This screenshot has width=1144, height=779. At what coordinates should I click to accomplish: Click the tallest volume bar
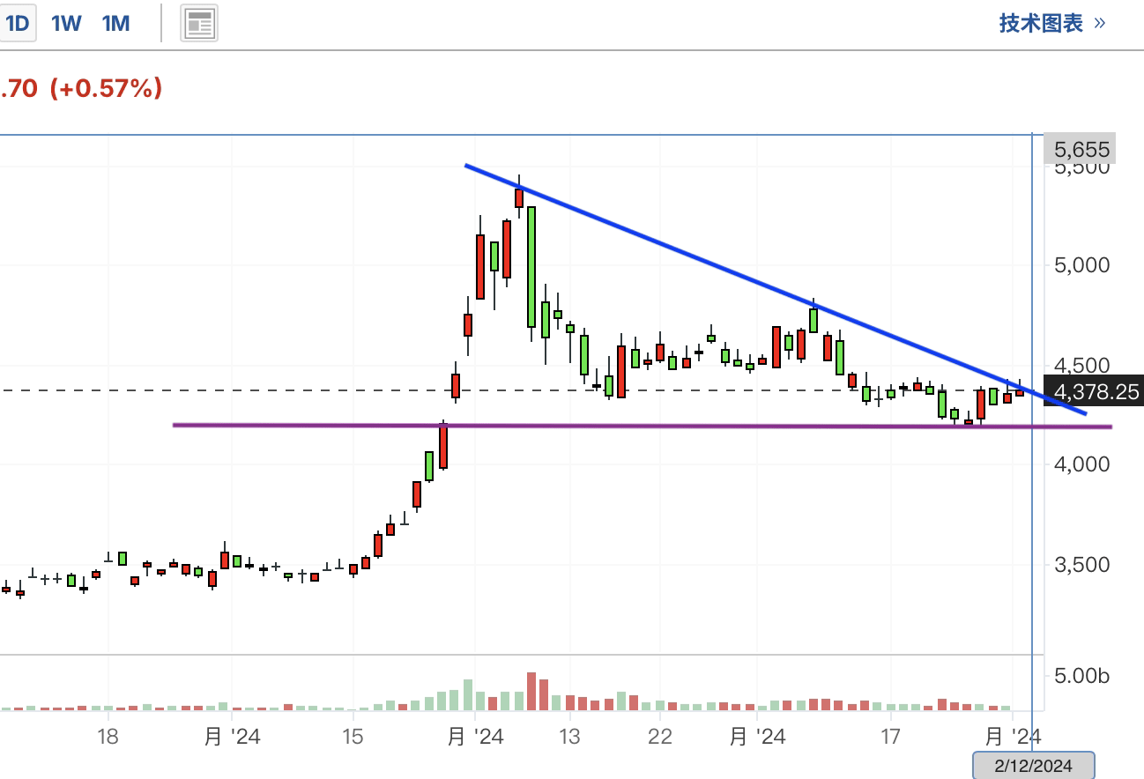tap(531, 691)
